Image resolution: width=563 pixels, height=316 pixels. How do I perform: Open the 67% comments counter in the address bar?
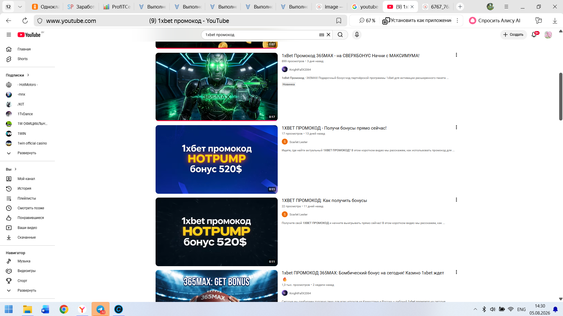coord(367,21)
